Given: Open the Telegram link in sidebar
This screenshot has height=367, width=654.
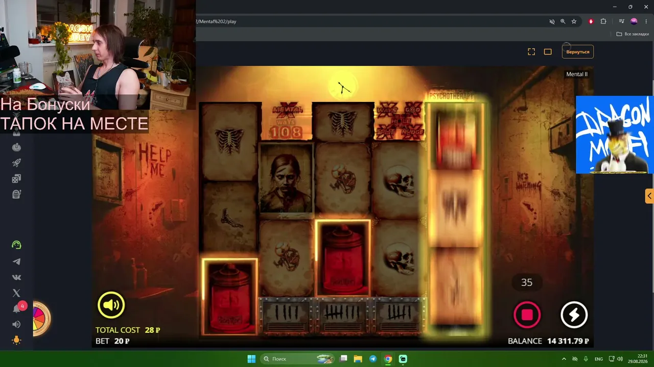Looking at the screenshot, I should [16, 261].
